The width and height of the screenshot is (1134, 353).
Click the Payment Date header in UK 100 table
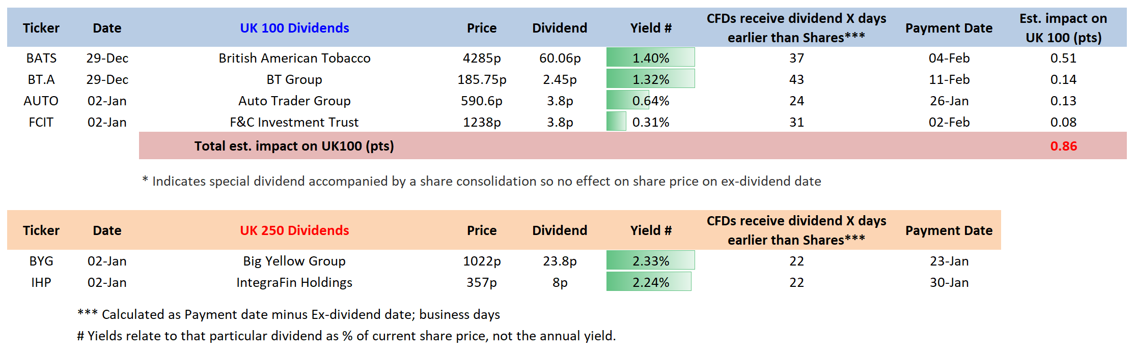(949, 28)
